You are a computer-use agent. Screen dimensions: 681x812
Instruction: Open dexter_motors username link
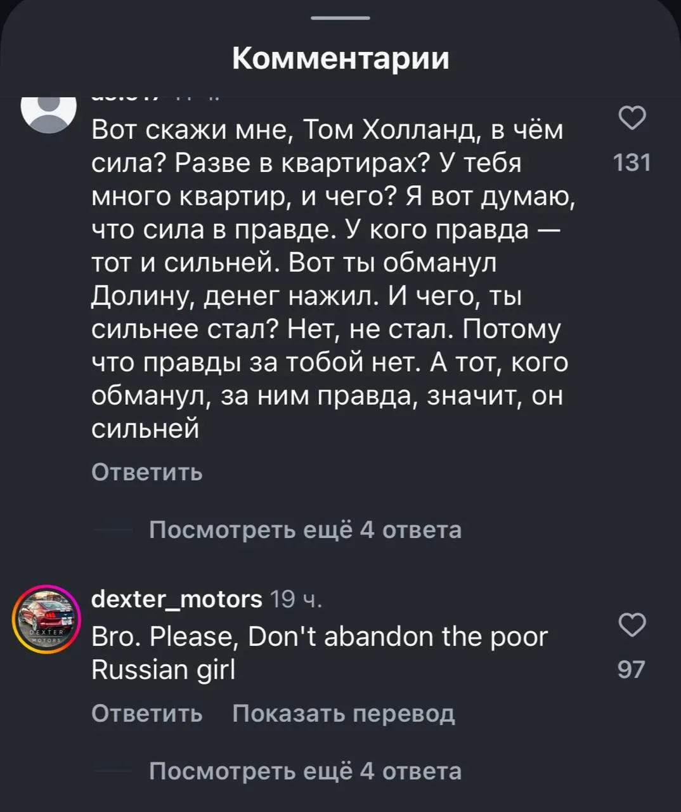(x=177, y=598)
